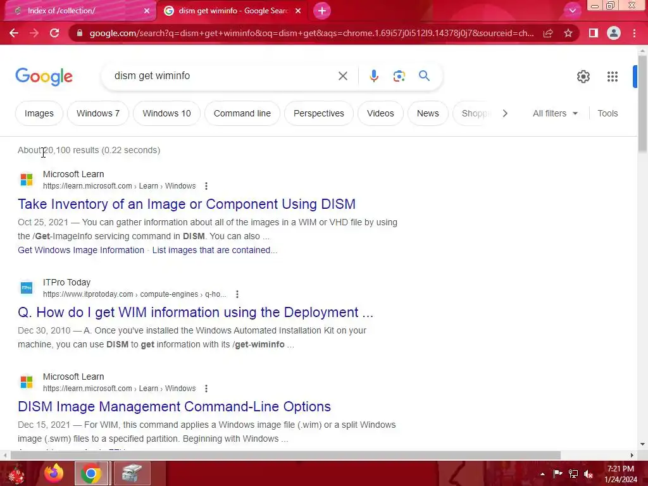Click the Chrome taskbar icon
This screenshot has width=648, height=486.
91,473
